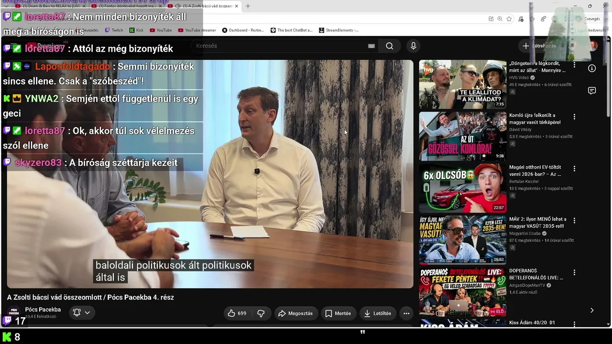The width and height of the screenshot is (612, 344).
Task: Open the StreamElements bookmark
Action: click(x=339, y=30)
